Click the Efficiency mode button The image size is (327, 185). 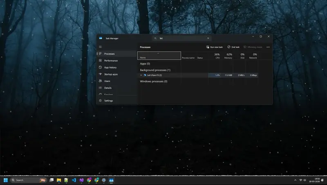tap(253, 47)
